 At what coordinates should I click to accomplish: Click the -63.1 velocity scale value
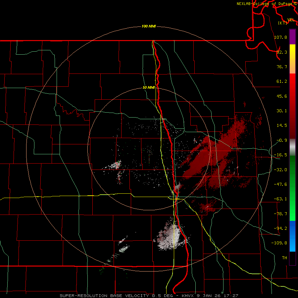(280, 199)
